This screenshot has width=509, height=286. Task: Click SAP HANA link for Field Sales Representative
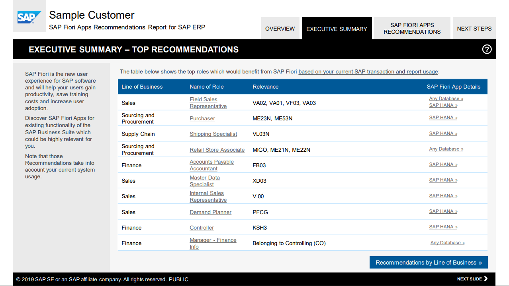coord(443,105)
